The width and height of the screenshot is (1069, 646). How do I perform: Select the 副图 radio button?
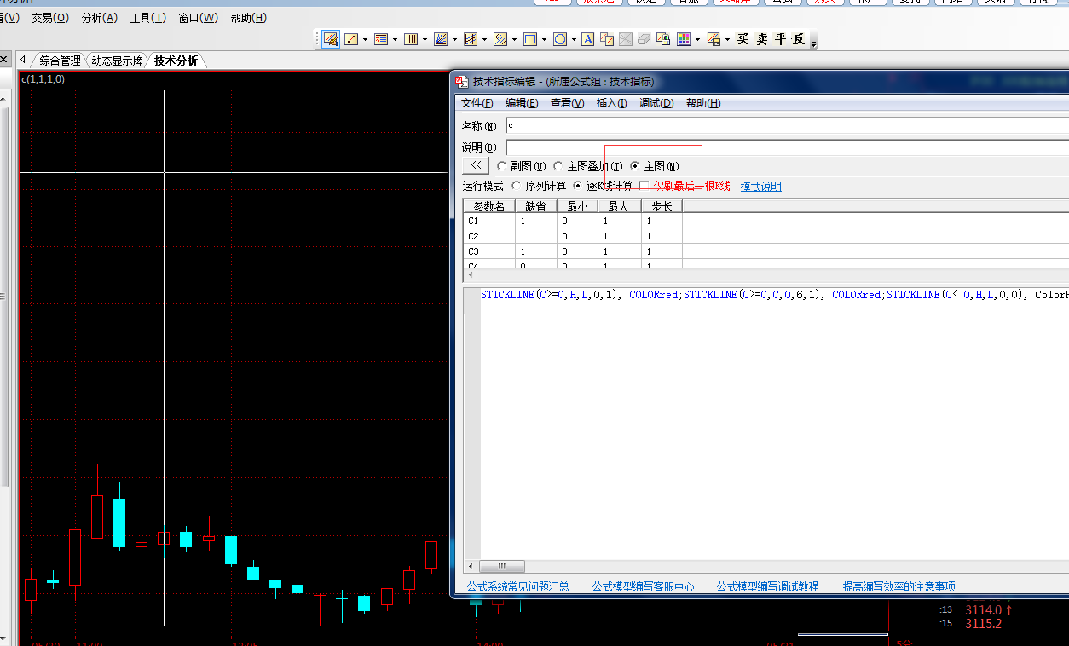501,166
